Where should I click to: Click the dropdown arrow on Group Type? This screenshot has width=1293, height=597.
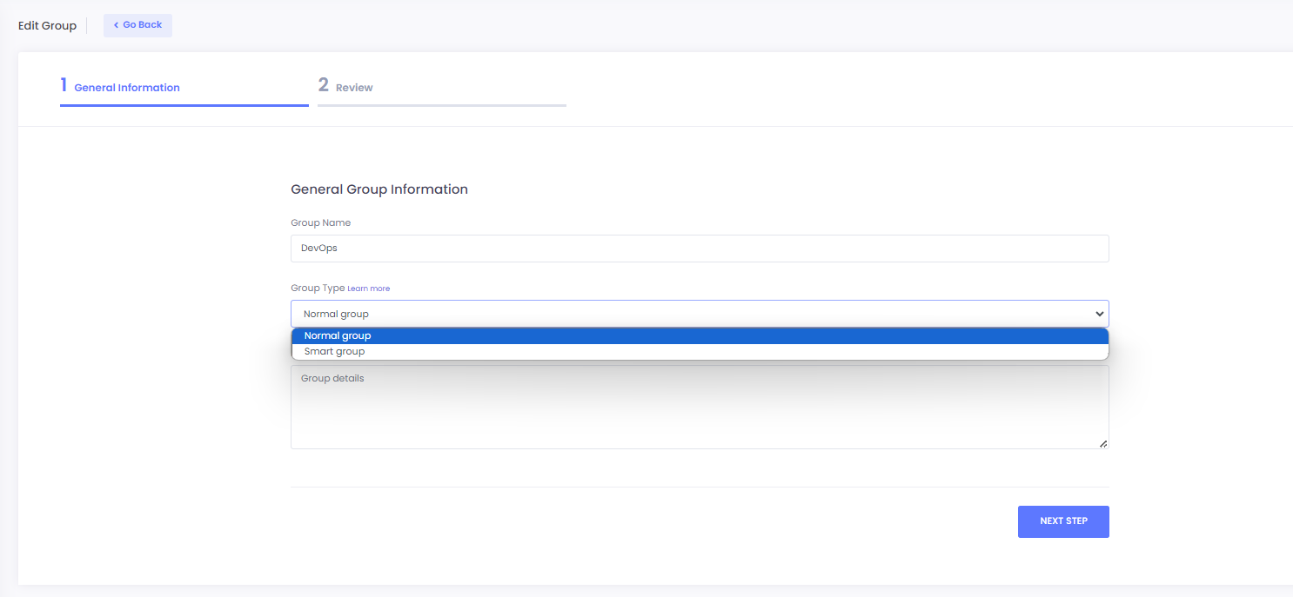pos(1100,314)
